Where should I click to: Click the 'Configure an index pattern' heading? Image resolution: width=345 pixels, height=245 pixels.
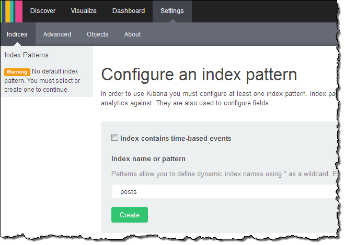tap(199, 74)
